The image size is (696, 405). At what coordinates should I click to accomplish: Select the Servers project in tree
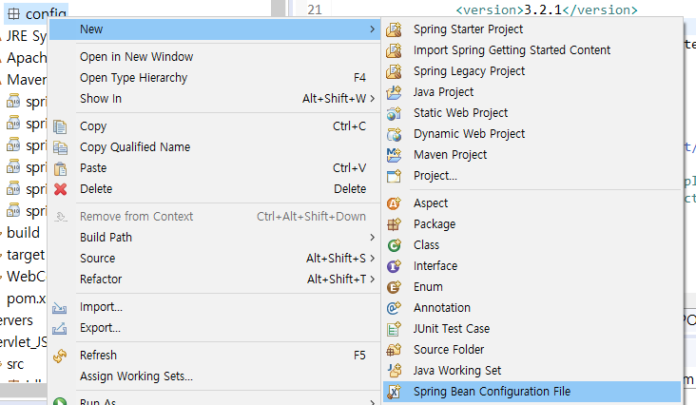[x=16, y=320]
